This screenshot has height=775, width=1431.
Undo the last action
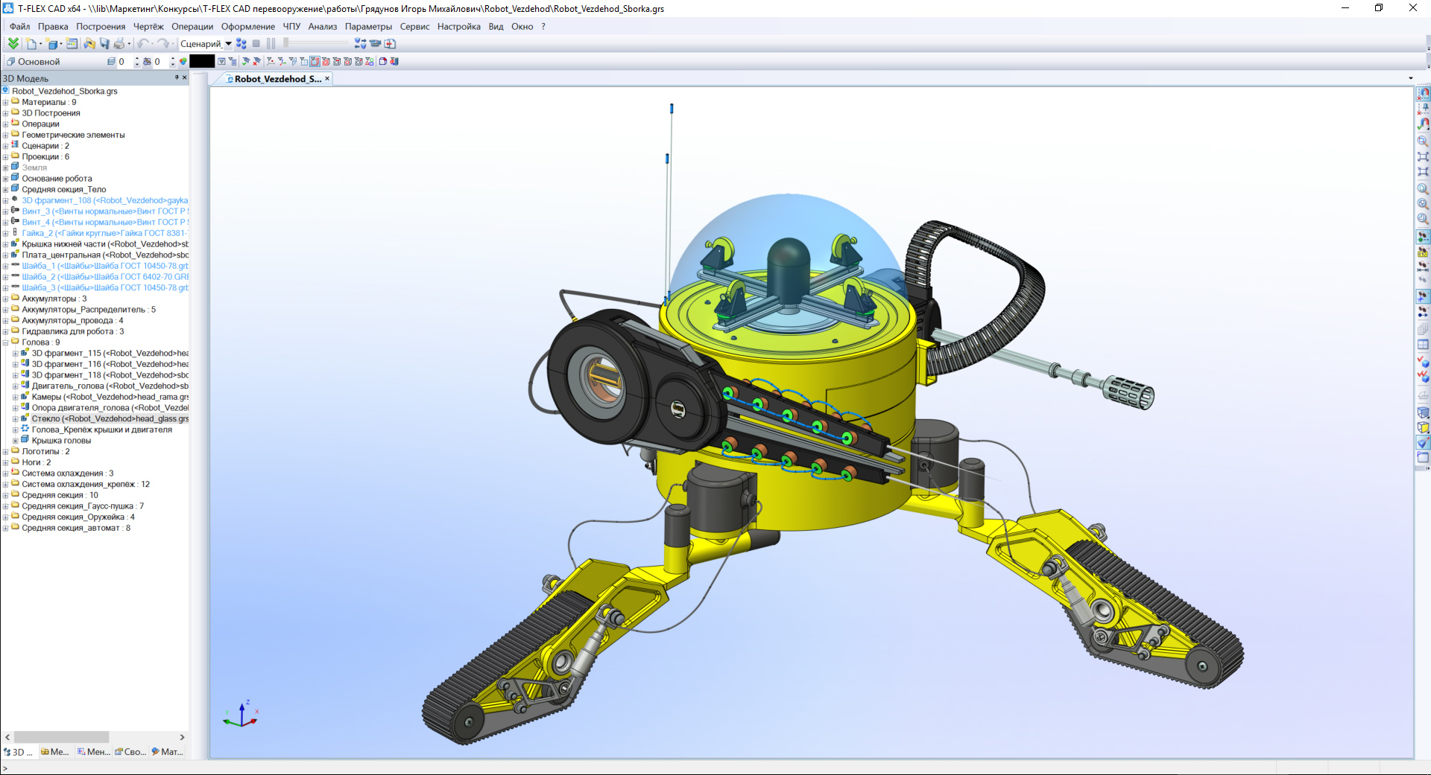[x=142, y=44]
